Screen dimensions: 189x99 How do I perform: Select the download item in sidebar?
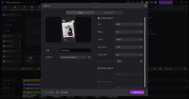[9, 25]
